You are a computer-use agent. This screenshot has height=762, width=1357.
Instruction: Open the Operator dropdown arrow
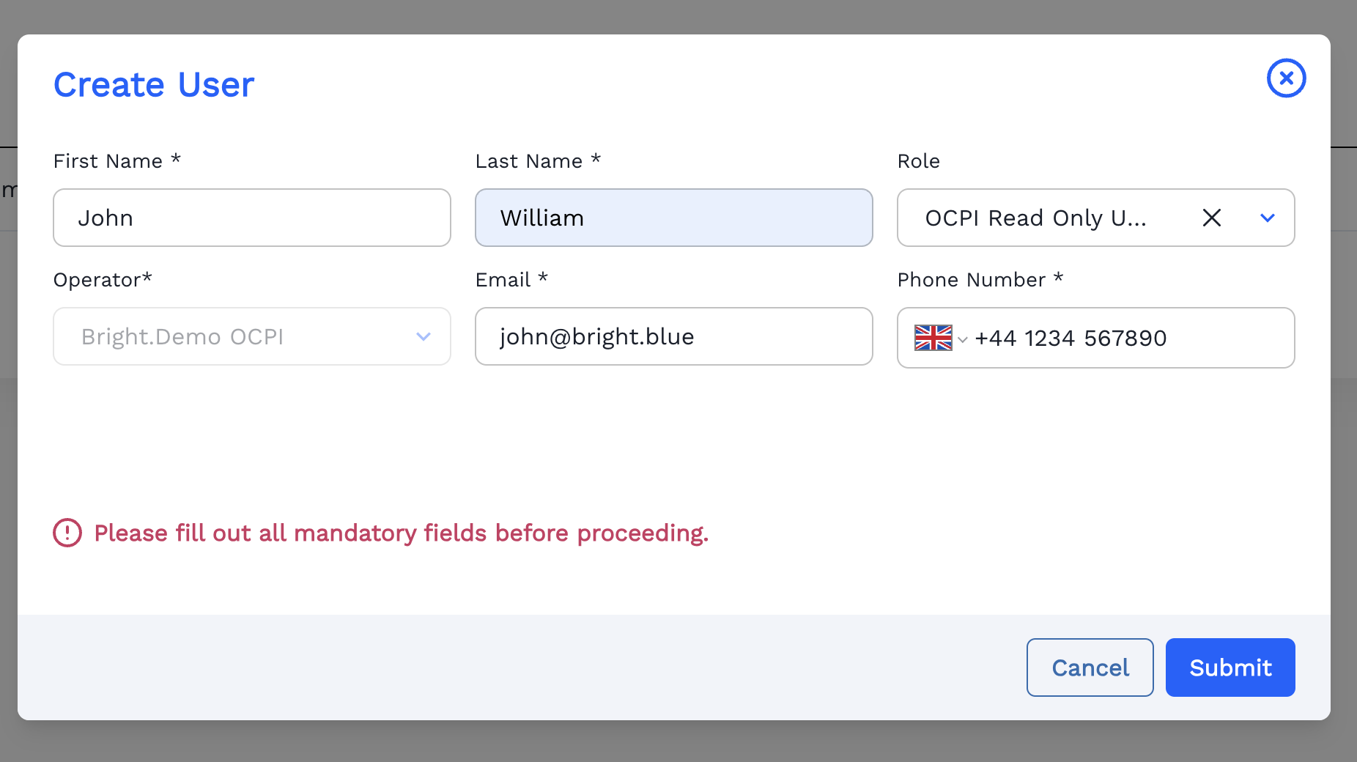424,336
